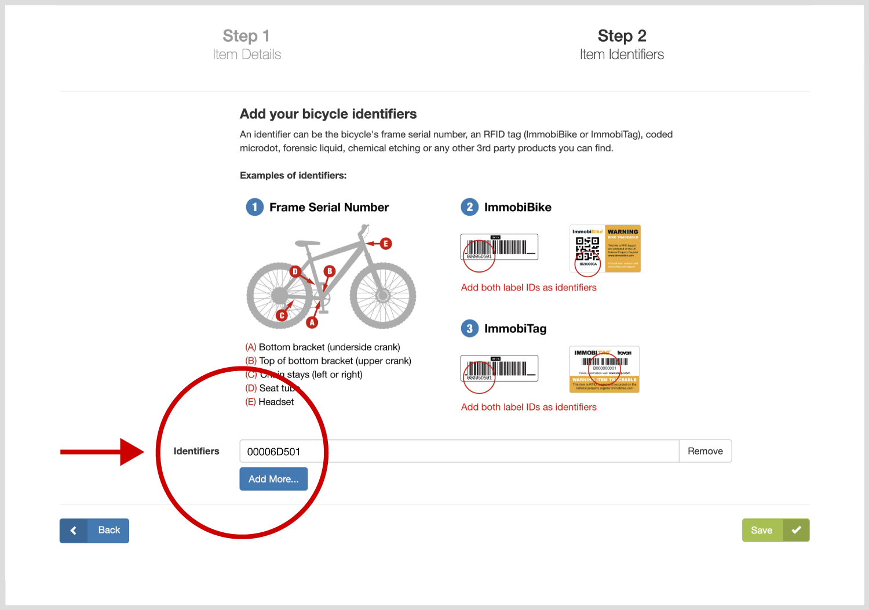
Task: Remove the 00006D501 identifier
Action: pos(704,451)
